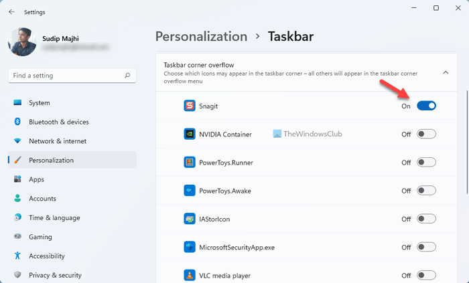Click the Sudip Majhi account name
Screen dimensions: 469x283
60,39
